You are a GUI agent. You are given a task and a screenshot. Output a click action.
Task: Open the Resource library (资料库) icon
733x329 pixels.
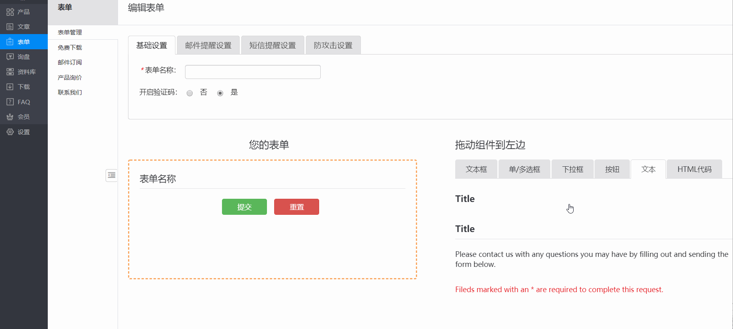pos(10,72)
